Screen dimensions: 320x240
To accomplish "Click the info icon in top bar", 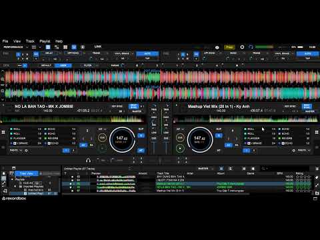I will tap(217, 47).
